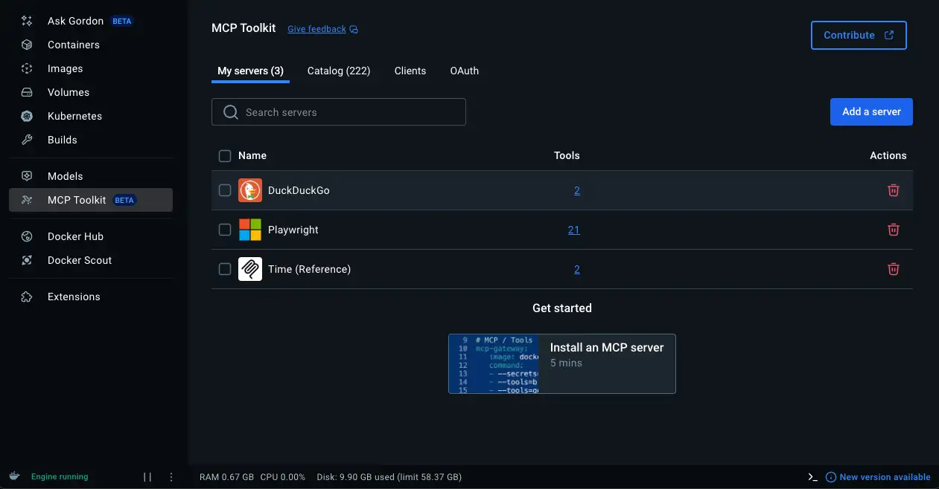Click the Give feedback link

(316, 29)
